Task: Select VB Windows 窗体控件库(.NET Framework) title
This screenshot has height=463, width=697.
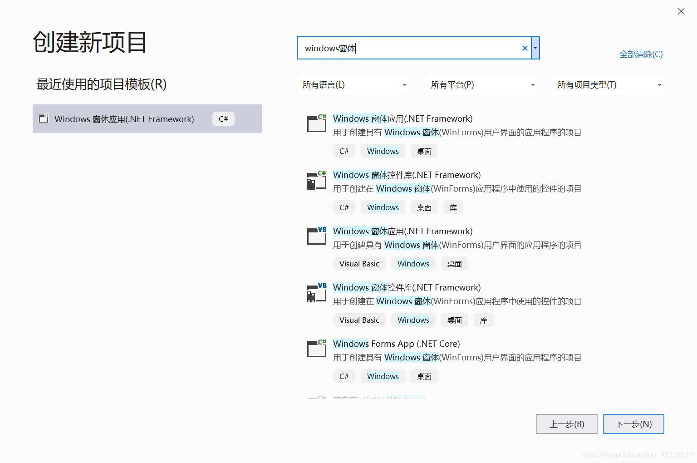Action: tap(407, 287)
